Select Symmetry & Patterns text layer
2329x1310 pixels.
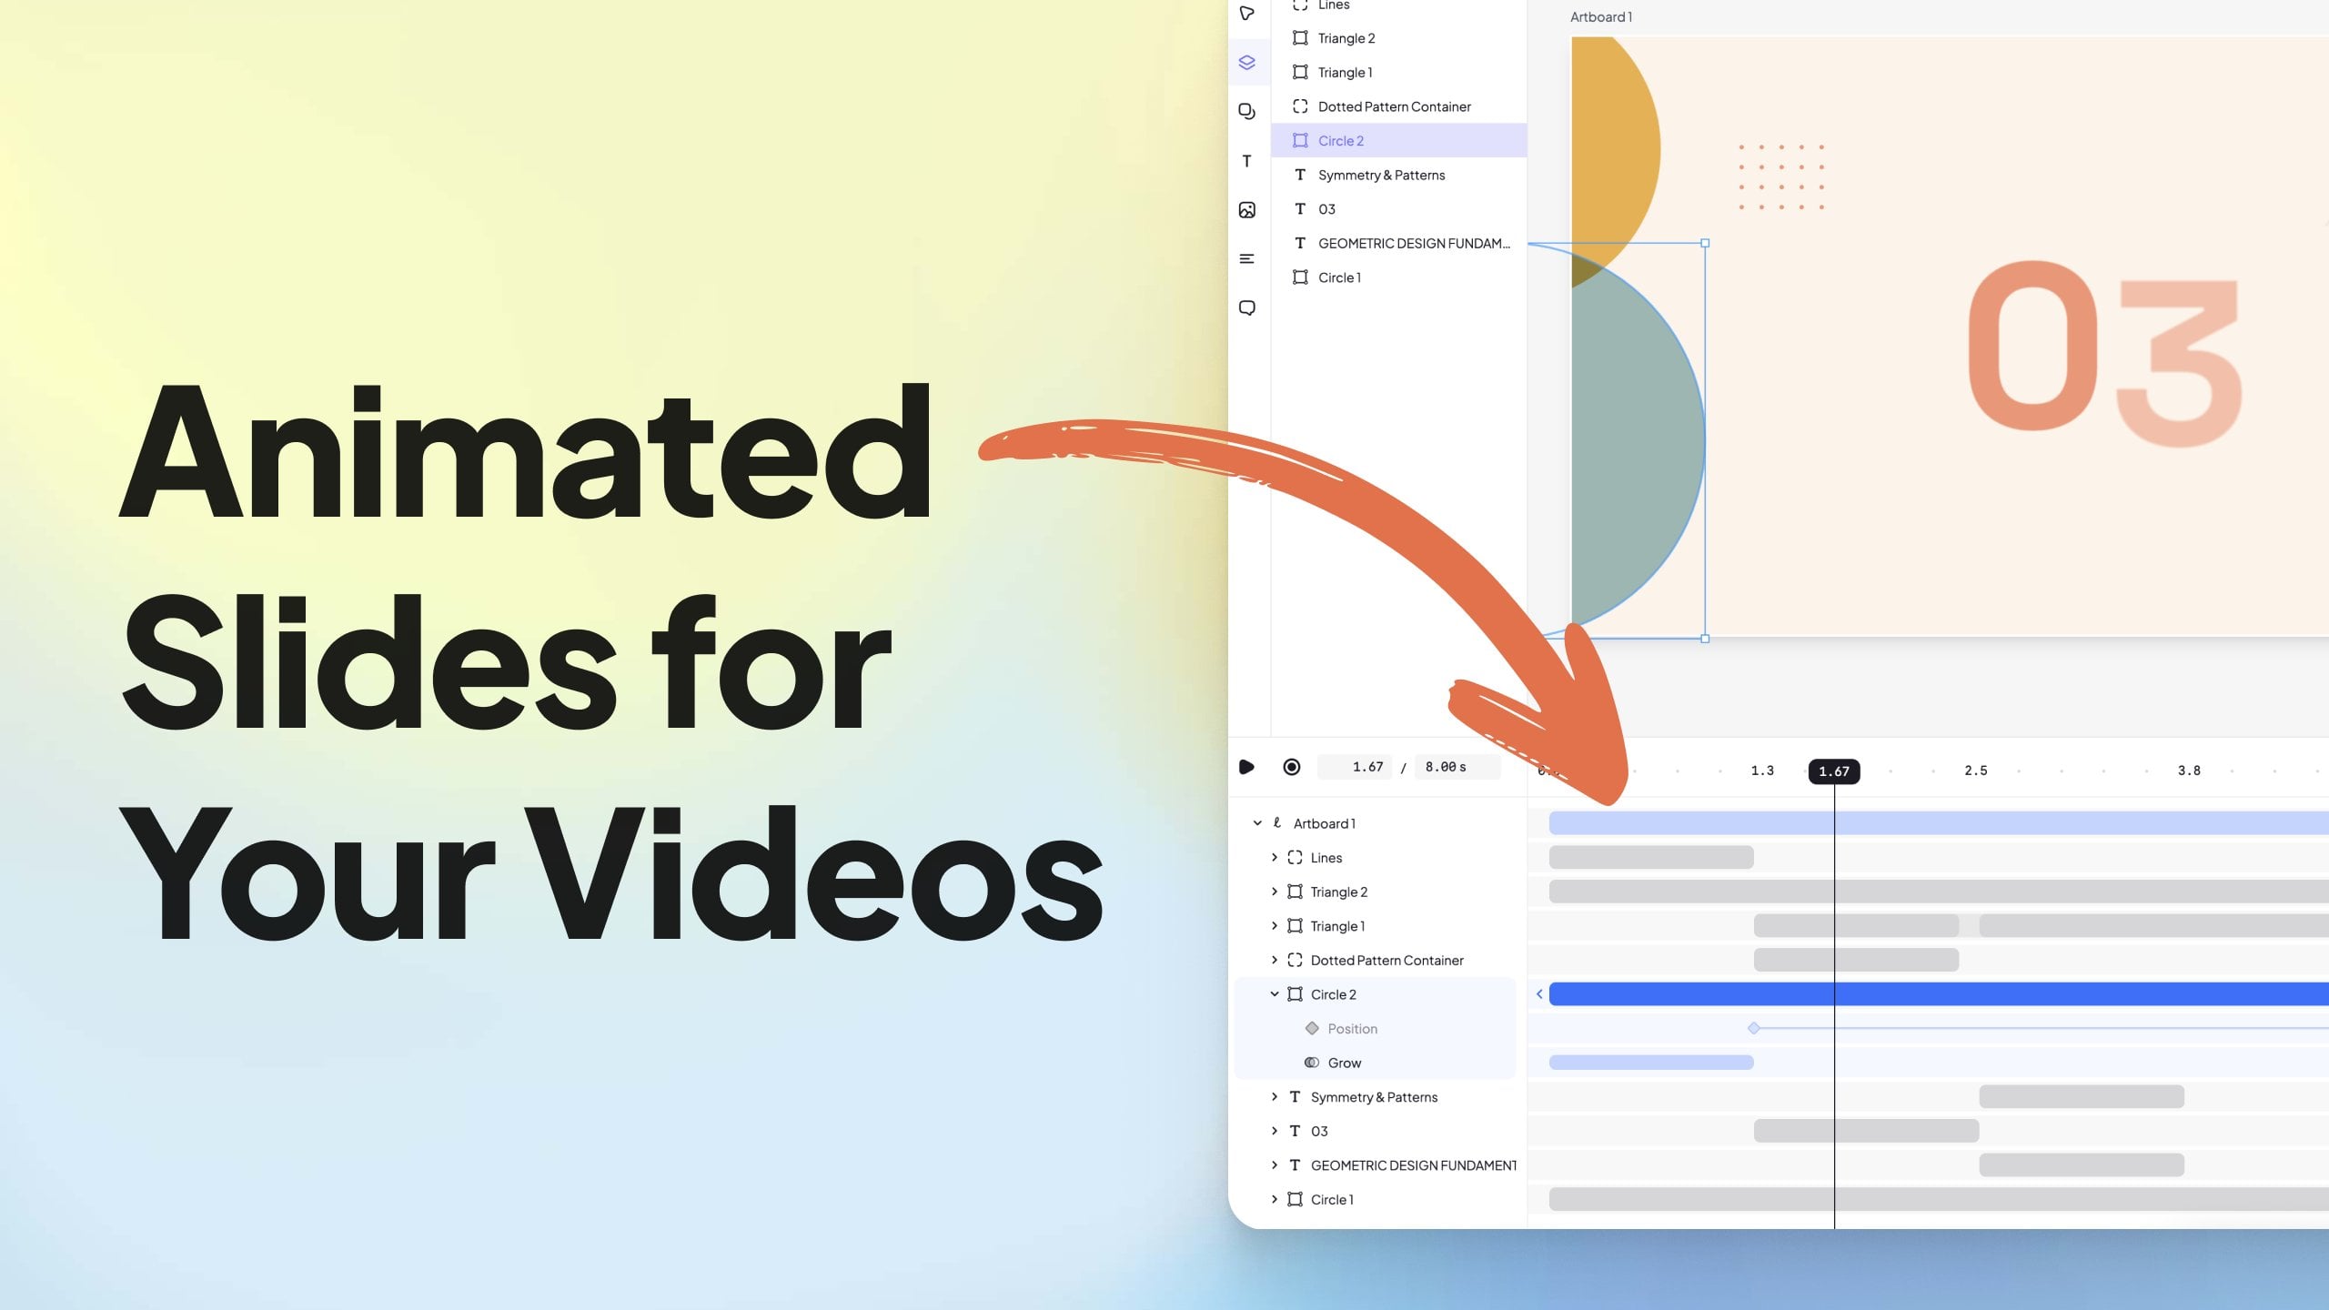pyautogui.click(x=1399, y=175)
